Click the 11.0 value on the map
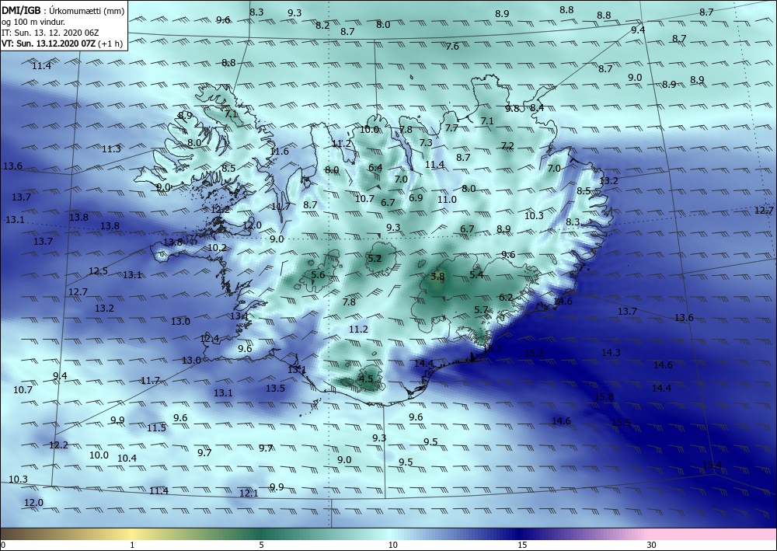 (x=447, y=199)
